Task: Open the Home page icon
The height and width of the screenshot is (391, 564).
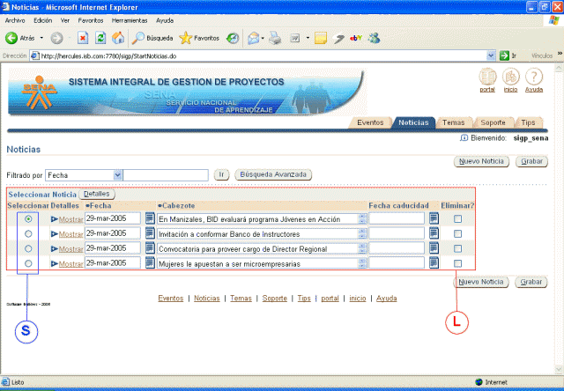Action: [x=118, y=38]
